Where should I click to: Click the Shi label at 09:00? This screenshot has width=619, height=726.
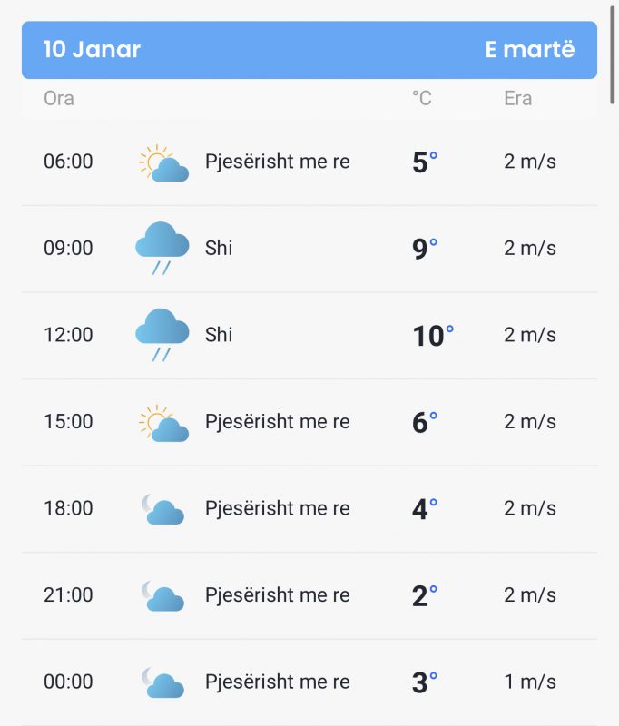click(x=219, y=248)
